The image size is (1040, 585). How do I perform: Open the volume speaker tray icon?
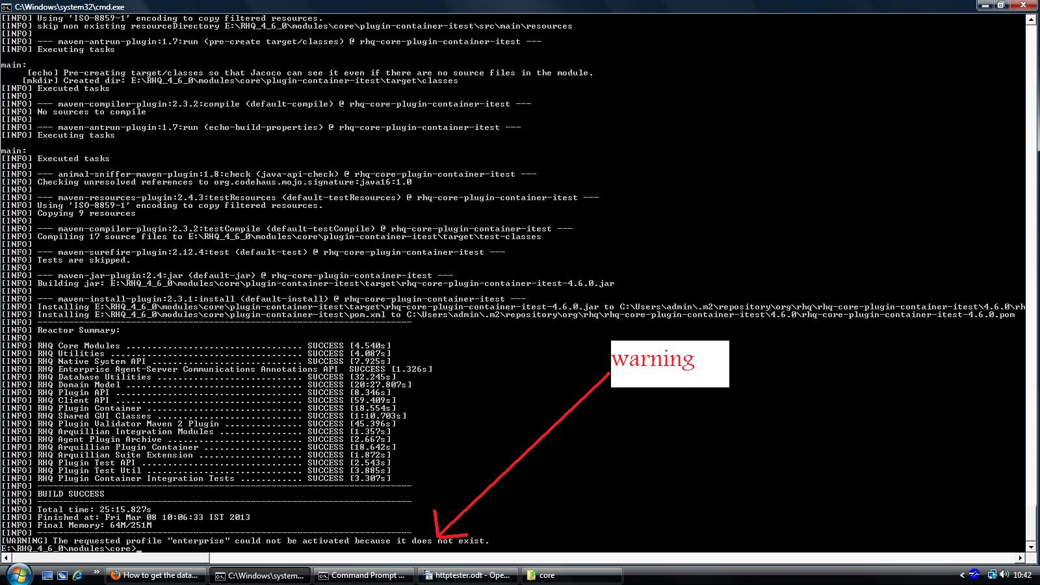click(1005, 575)
